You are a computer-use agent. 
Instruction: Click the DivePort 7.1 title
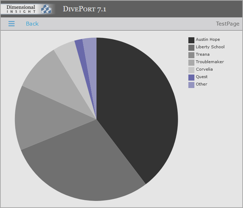(84, 9)
